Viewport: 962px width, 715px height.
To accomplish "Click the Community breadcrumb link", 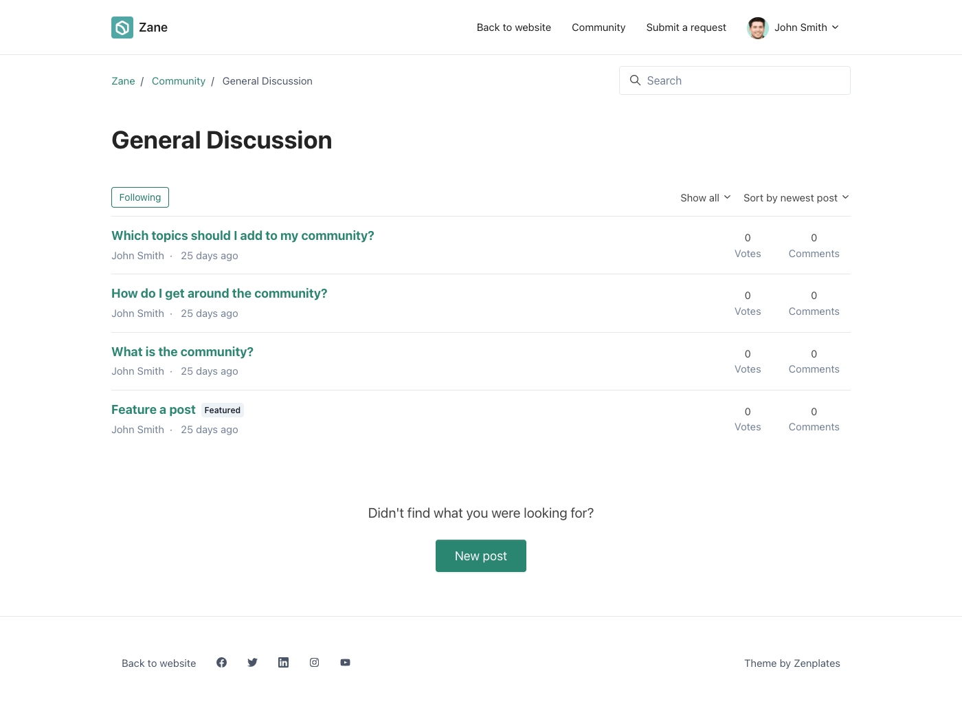I will (x=178, y=81).
